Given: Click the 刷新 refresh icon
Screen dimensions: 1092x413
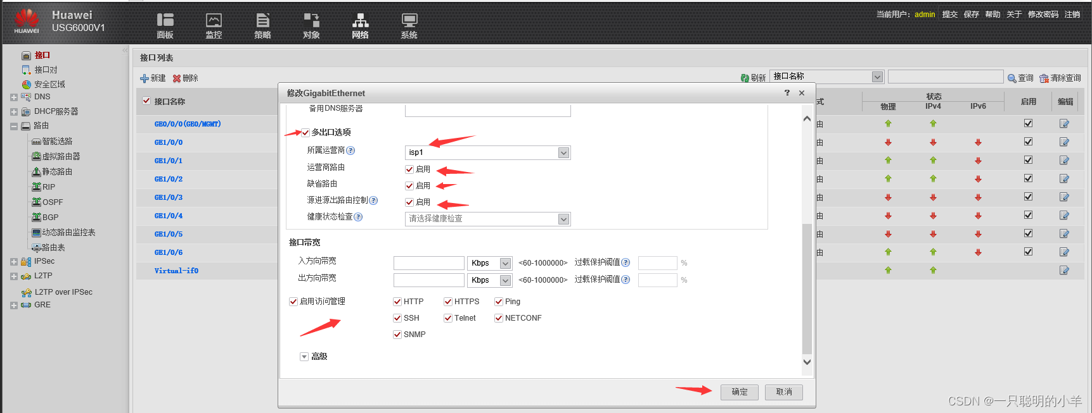Looking at the screenshot, I should [x=745, y=78].
